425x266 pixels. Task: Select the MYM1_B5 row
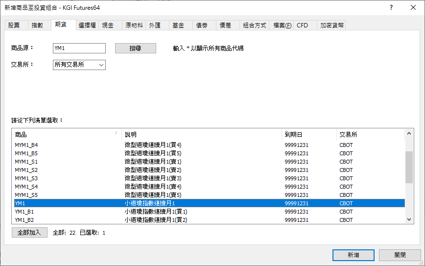[209, 153]
